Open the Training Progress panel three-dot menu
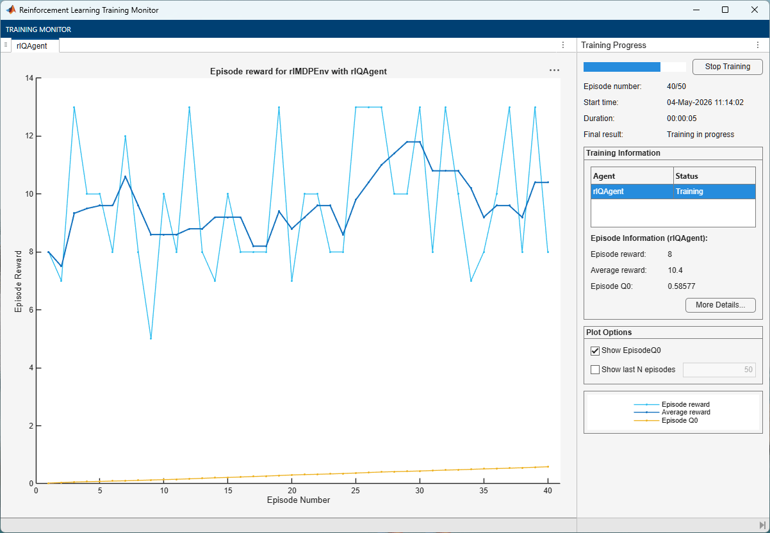The height and width of the screenshot is (533, 770). point(758,45)
